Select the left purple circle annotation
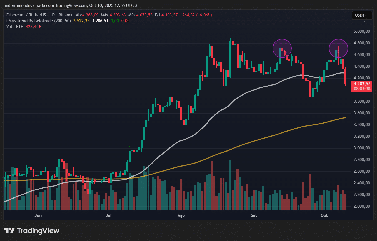Image resolution: width=377 pixels, height=241 pixels. (282, 48)
